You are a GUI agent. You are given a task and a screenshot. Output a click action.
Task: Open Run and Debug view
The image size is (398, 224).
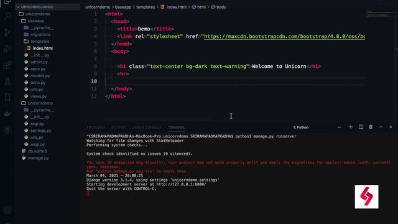click(7, 49)
